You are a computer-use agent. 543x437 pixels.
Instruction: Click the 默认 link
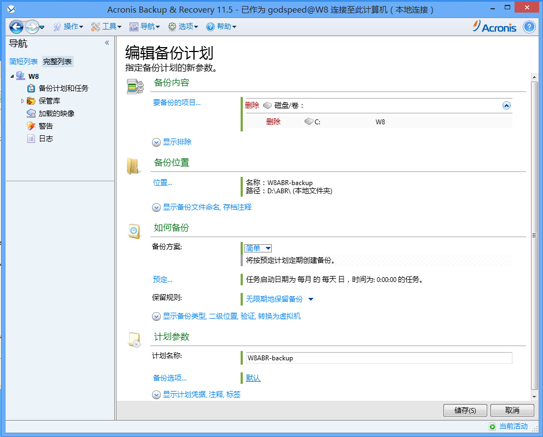[x=253, y=378]
